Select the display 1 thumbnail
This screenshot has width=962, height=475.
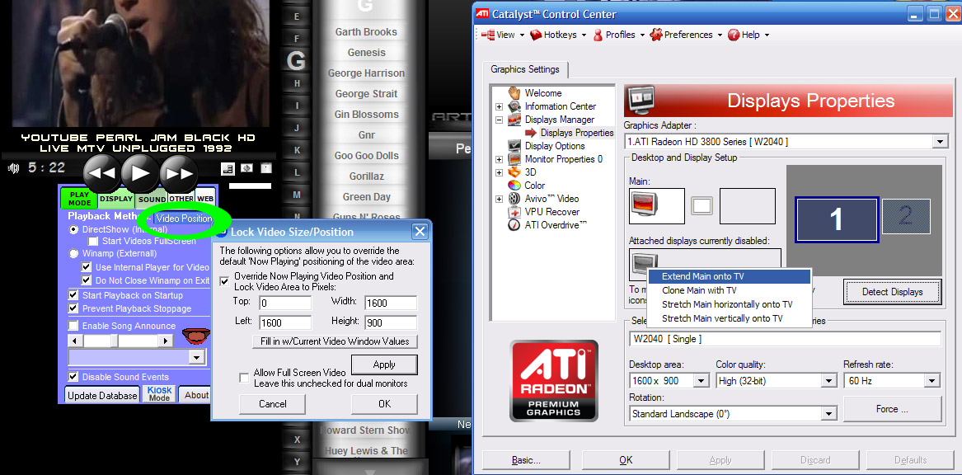(837, 219)
